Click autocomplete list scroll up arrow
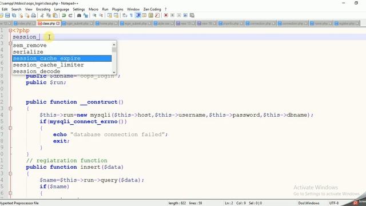366x206 pixels. pos(114,45)
